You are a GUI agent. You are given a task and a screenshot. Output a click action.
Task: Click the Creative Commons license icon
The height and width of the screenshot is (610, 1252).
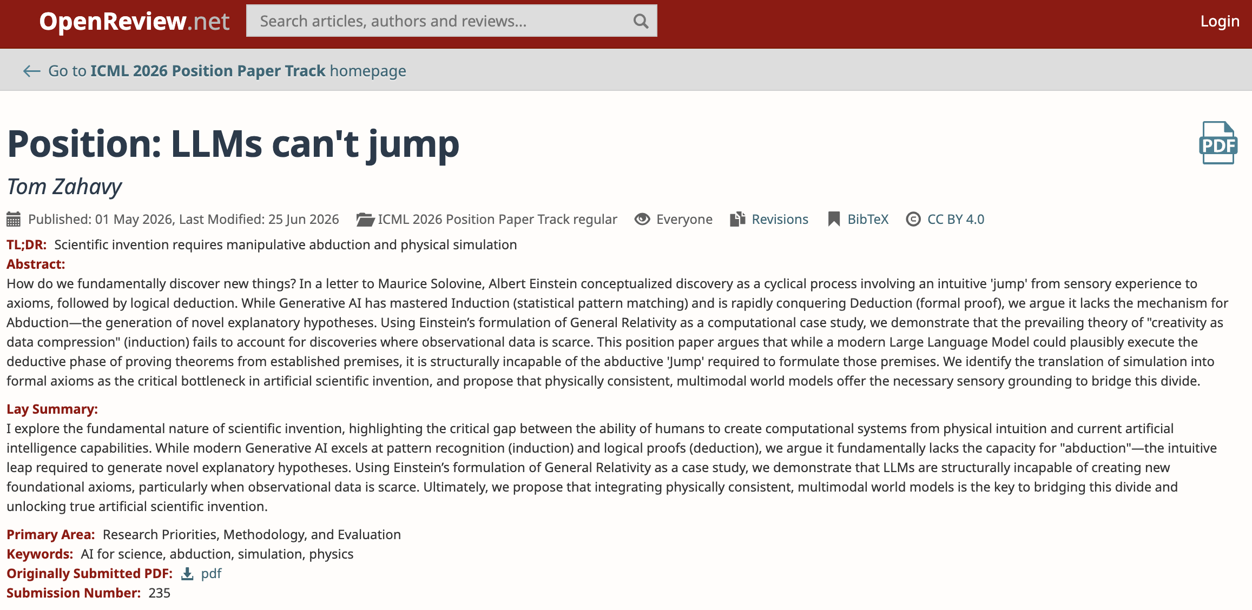(913, 219)
